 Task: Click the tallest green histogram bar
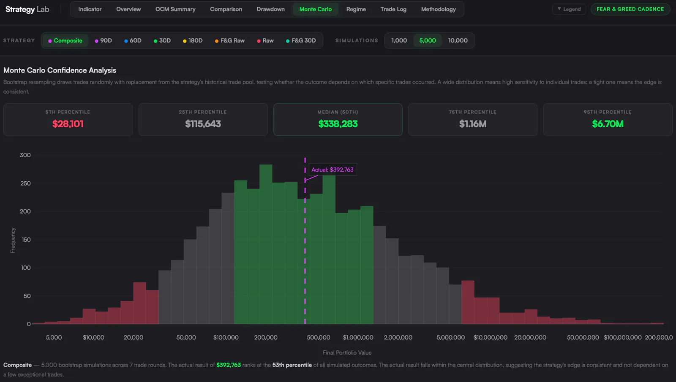(266, 244)
